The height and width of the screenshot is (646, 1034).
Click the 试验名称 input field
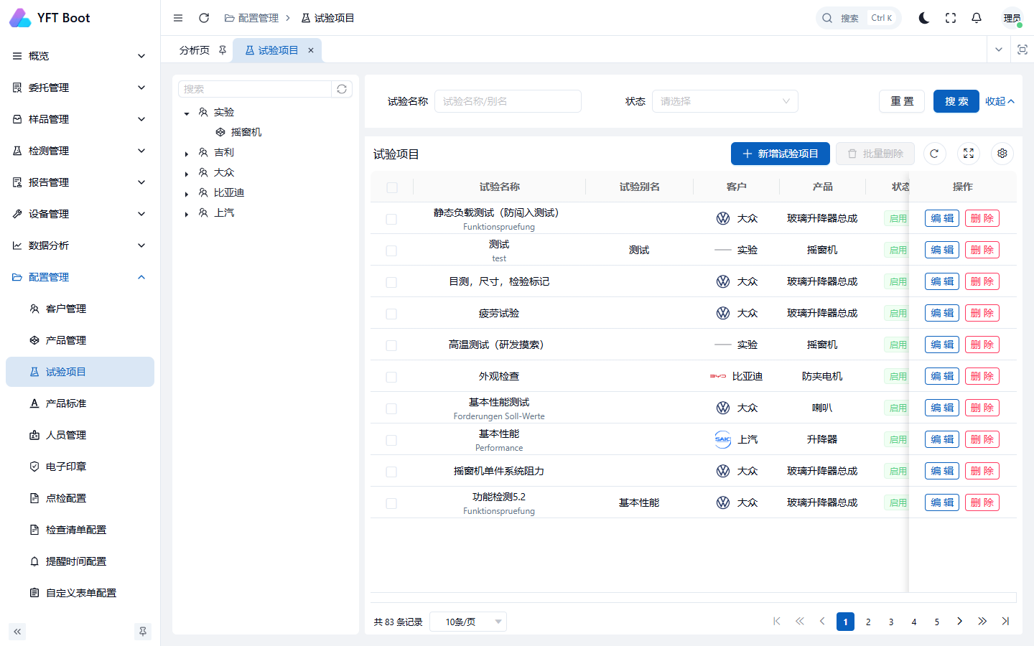tap(508, 101)
